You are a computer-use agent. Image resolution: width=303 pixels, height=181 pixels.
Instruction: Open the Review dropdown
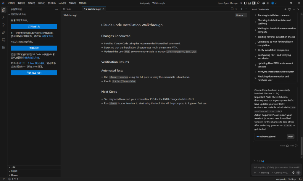point(241,15)
